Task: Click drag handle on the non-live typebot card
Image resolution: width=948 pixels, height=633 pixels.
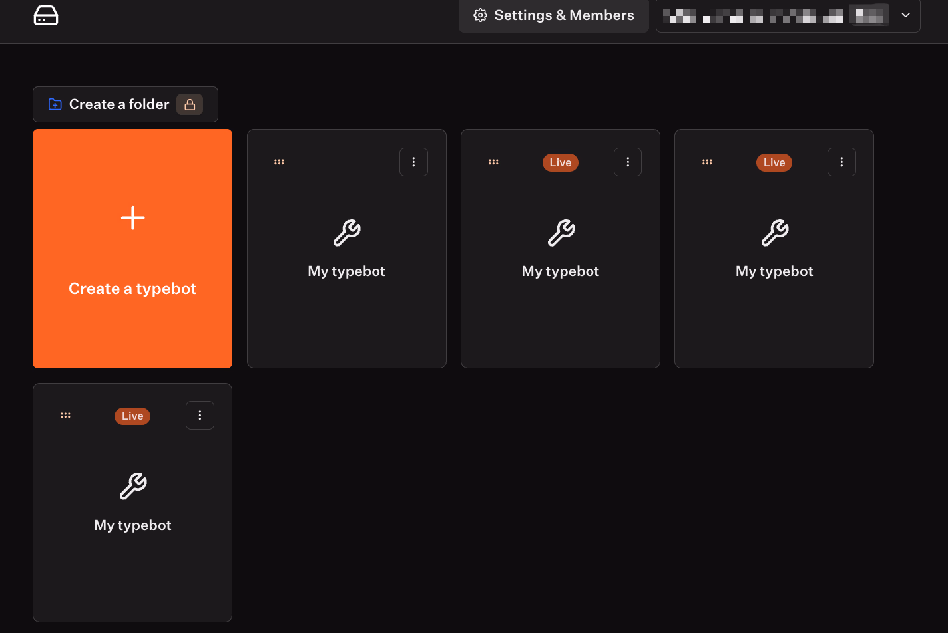Action: 279,162
